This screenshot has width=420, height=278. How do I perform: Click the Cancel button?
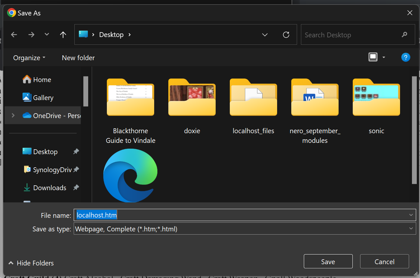click(384, 262)
